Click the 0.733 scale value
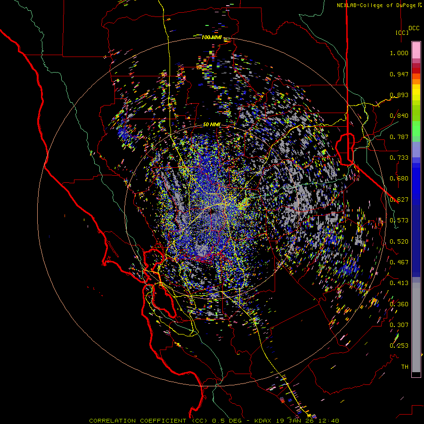The width and height of the screenshot is (424, 424). (x=399, y=158)
